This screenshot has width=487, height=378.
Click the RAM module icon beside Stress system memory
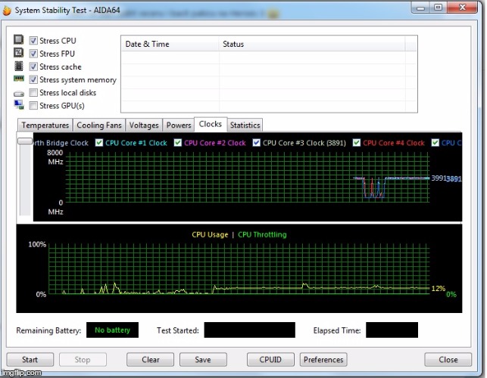19,79
